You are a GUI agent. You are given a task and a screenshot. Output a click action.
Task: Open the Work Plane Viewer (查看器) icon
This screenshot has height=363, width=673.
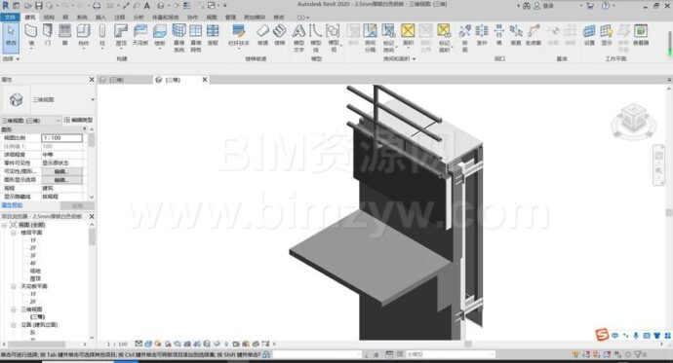(x=641, y=35)
